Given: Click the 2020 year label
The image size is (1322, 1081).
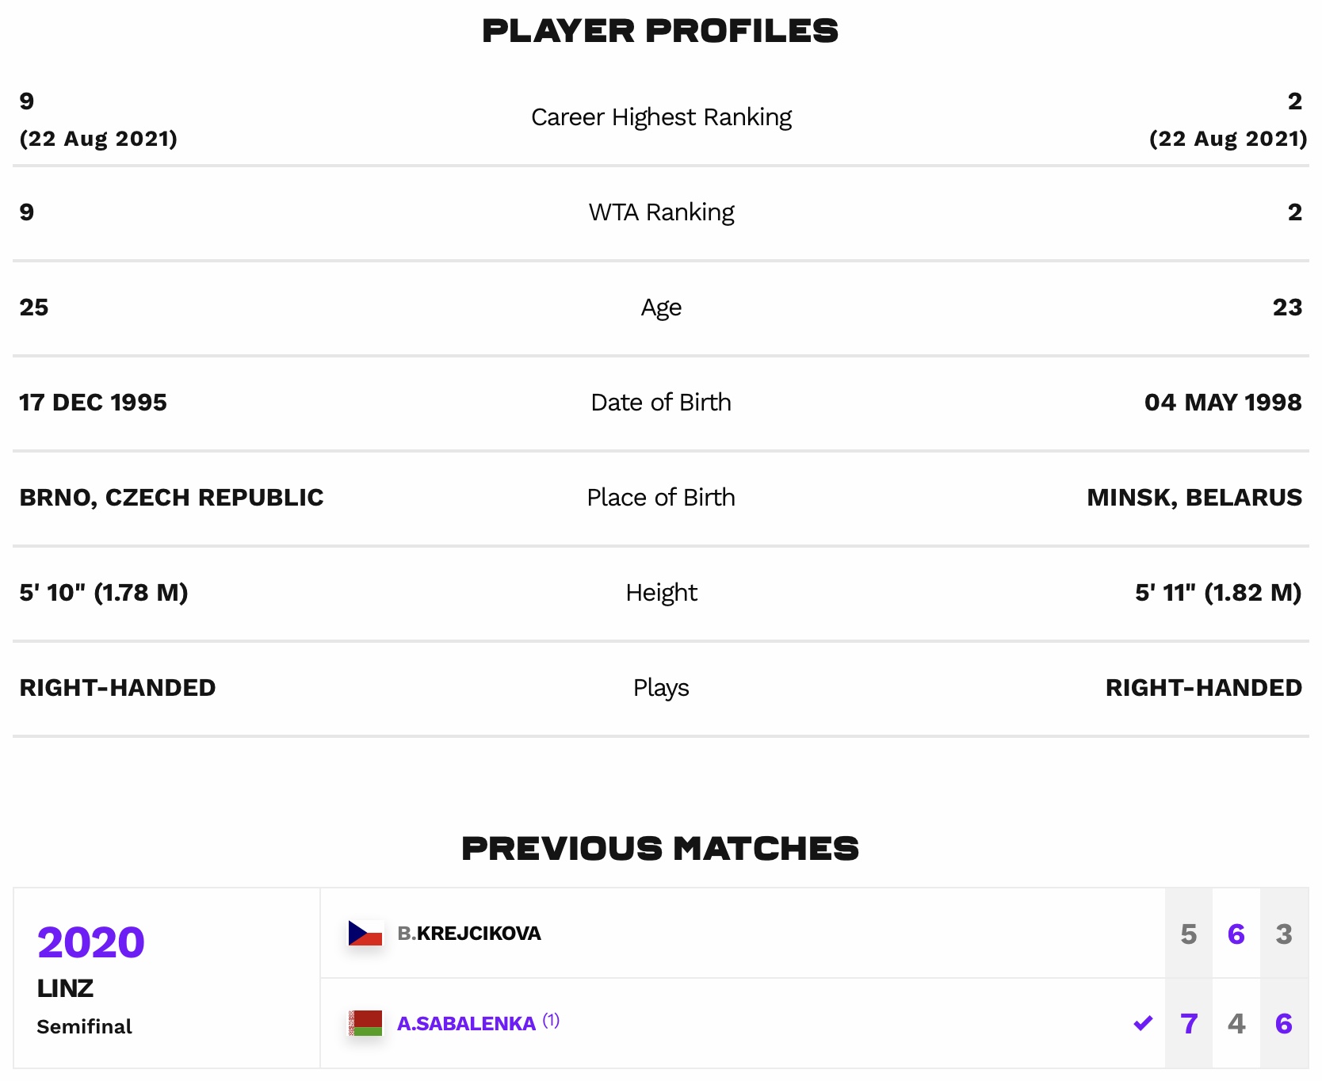Looking at the screenshot, I should tap(91, 942).
